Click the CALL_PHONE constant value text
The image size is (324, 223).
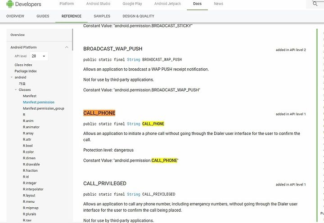pyautogui.click(x=131, y=161)
